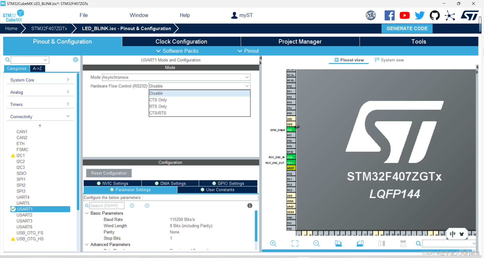
Task: Rotate the chip clockwise
Action: (338, 243)
